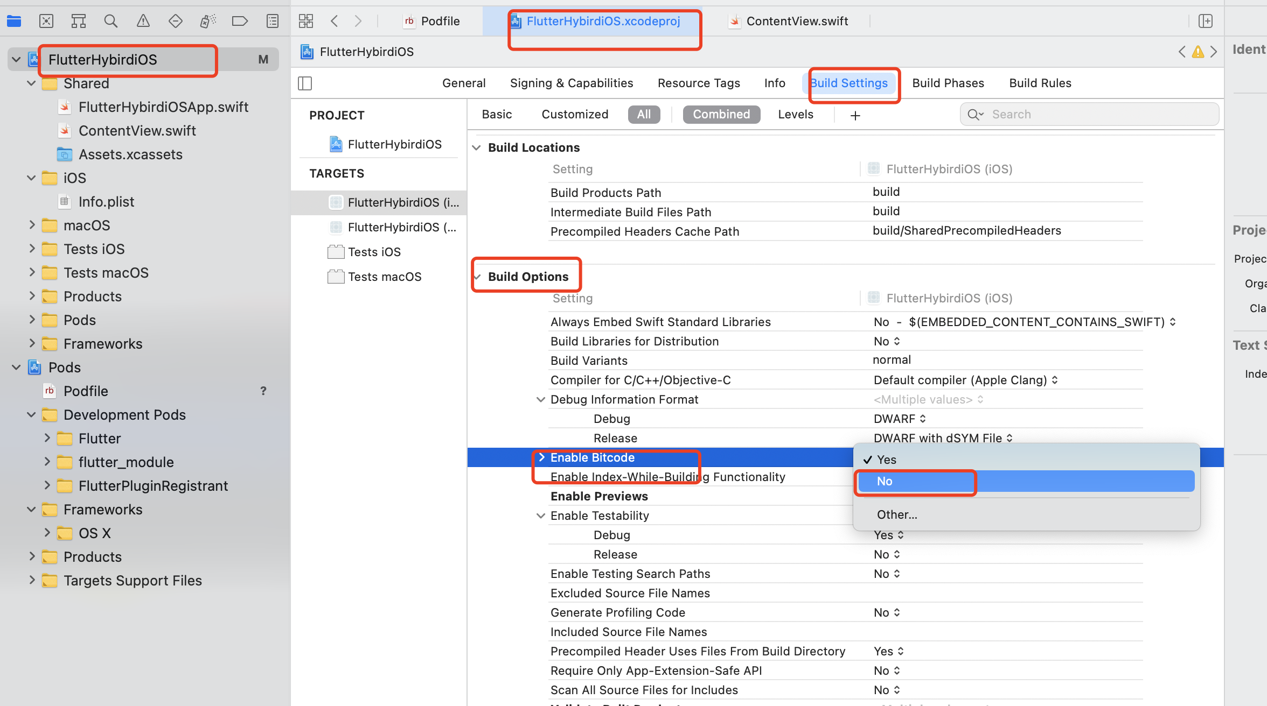Open the Breakpoint navigator icon
The width and height of the screenshot is (1267, 706).
[x=240, y=21]
